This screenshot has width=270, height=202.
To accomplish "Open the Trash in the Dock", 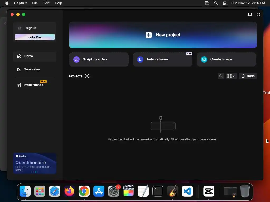I will coord(245,191).
